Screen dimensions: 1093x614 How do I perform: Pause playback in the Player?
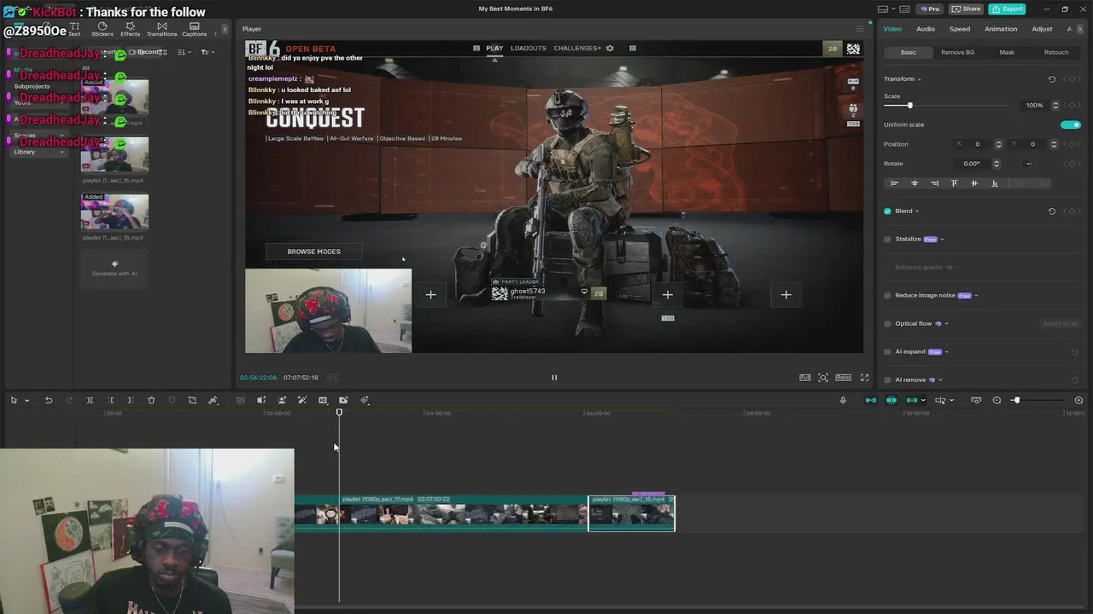point(553,377)
